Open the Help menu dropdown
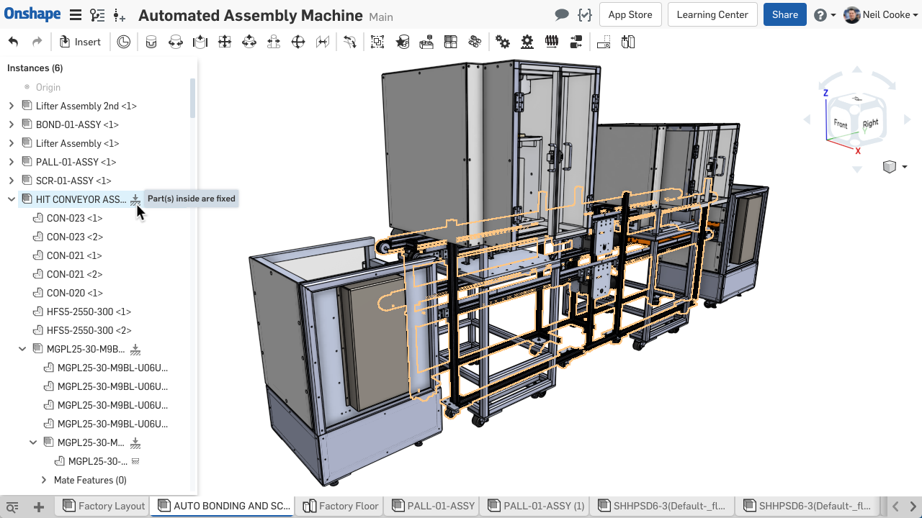This screenshot has height=518, width=922. (825, 14)
